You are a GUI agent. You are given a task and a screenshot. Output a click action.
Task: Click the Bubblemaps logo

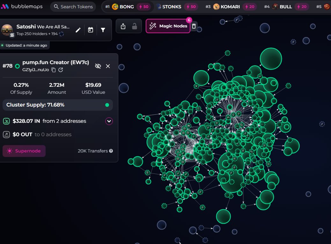(21, 6)
